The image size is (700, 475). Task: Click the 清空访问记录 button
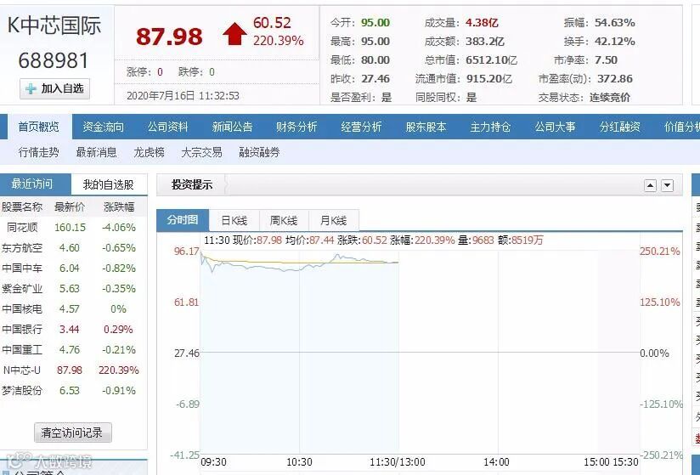[x=72, y=433]
